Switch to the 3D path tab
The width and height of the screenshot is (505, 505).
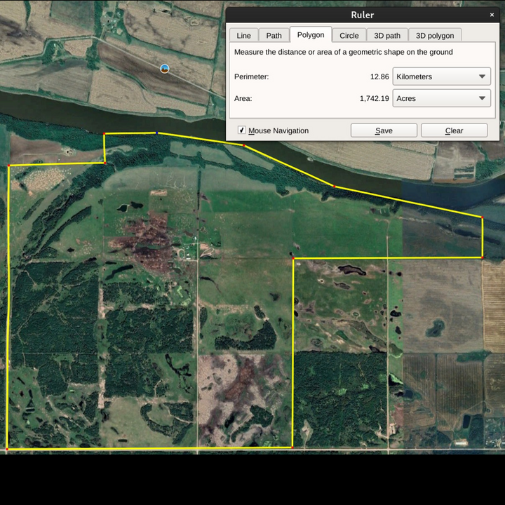pyautogui.click(x=387, y=36)
